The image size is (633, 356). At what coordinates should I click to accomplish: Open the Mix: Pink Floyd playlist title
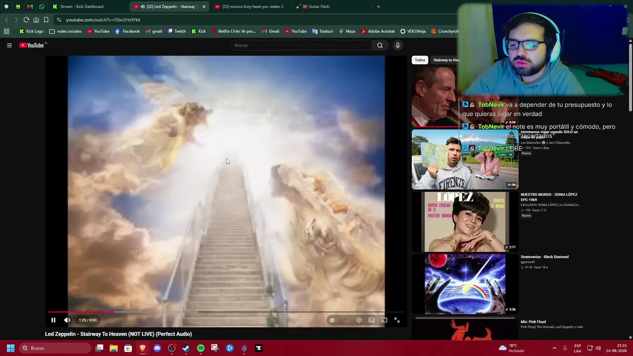(x=533, y=322)
